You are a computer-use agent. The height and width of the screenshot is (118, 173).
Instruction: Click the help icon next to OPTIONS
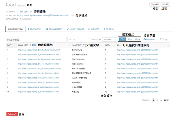click(x=100, y=40)
